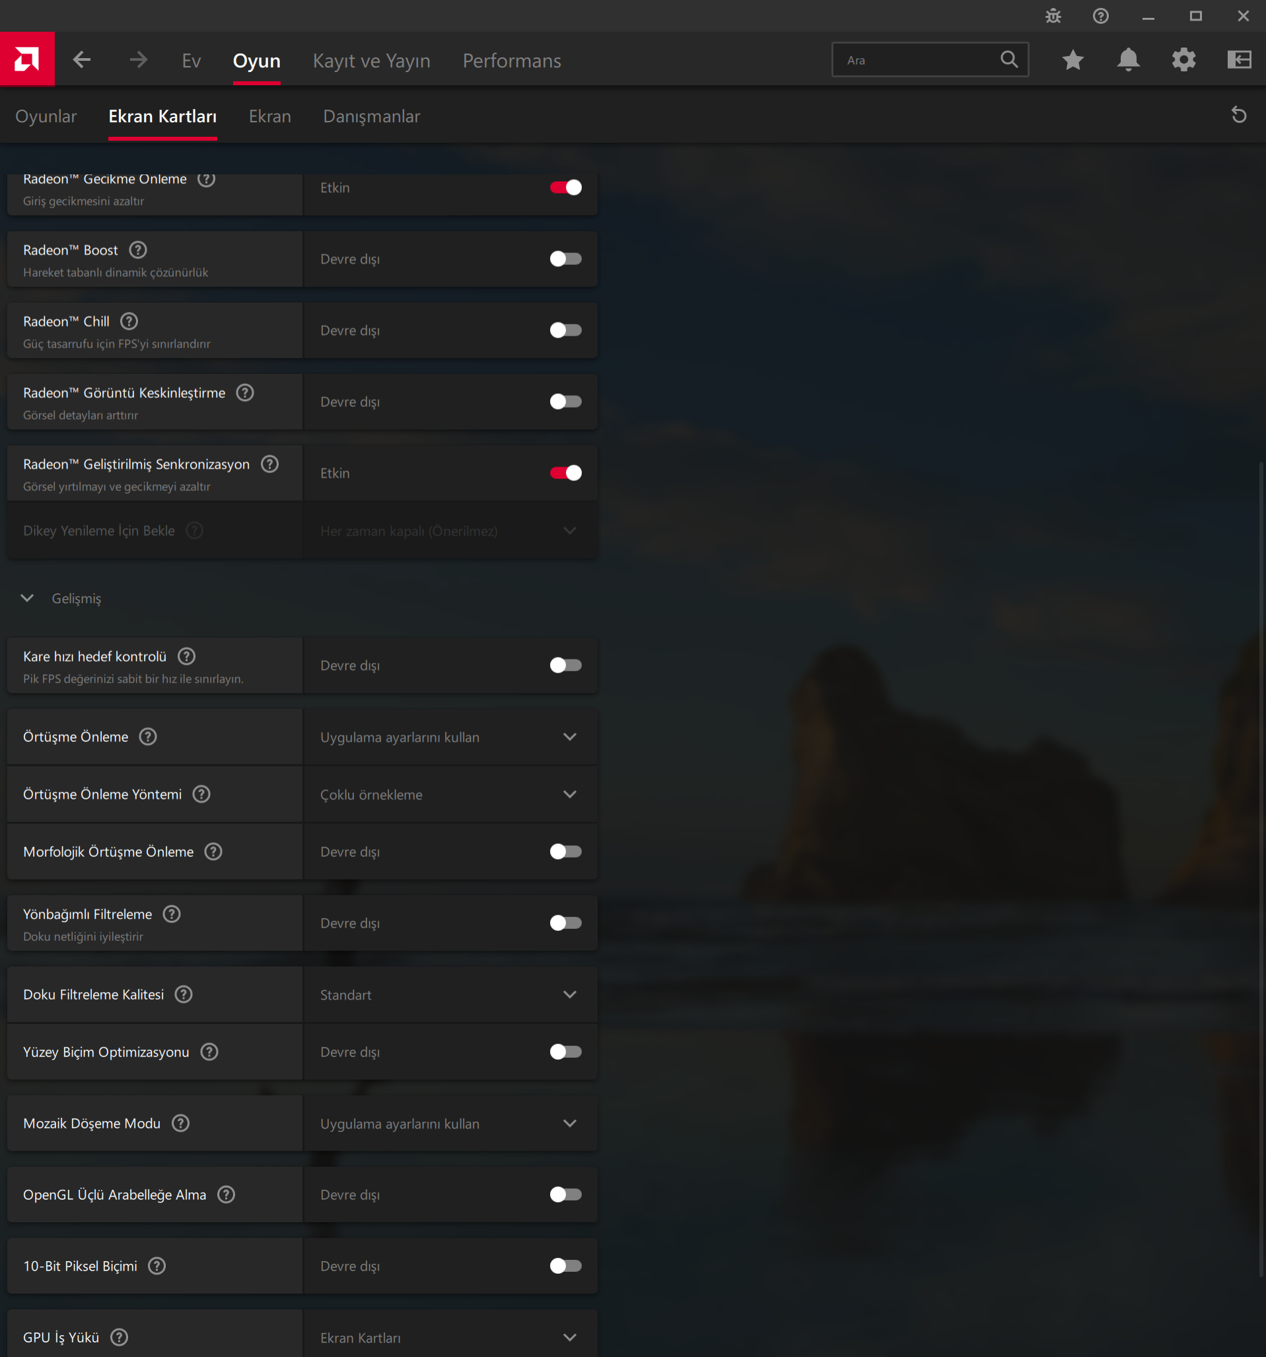Select Ekran Kartları sub-tab
Viewport: 1266px width, 1357px height.
click(x=162, y=116)
